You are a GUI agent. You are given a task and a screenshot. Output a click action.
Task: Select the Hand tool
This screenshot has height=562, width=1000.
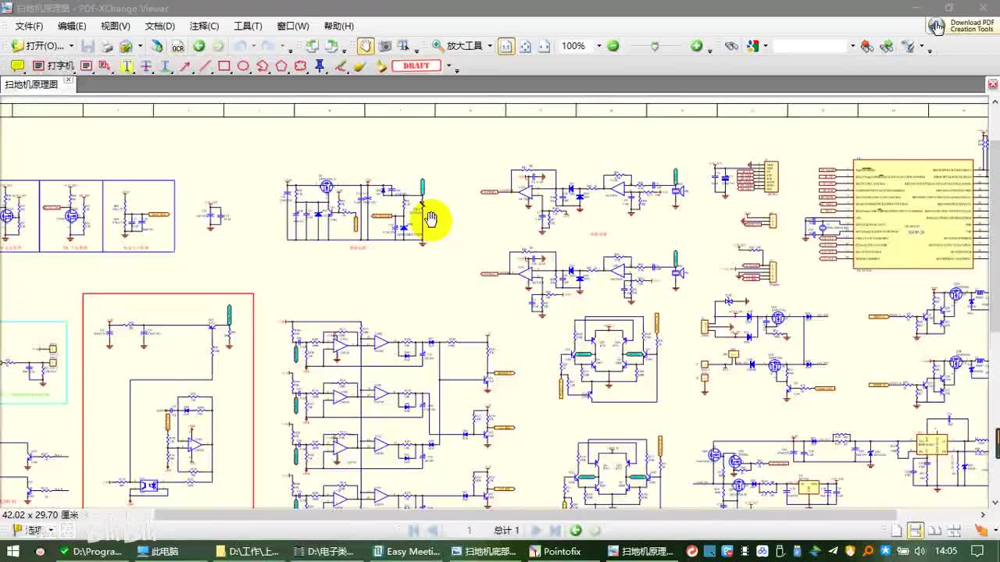pyautogui.click(x=365, y=46)
